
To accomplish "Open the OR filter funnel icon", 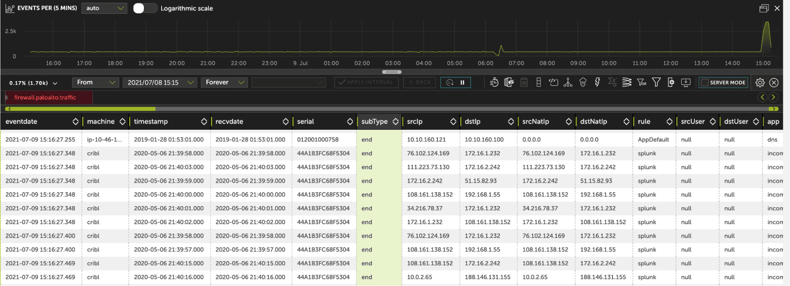I will coord(641,82).
